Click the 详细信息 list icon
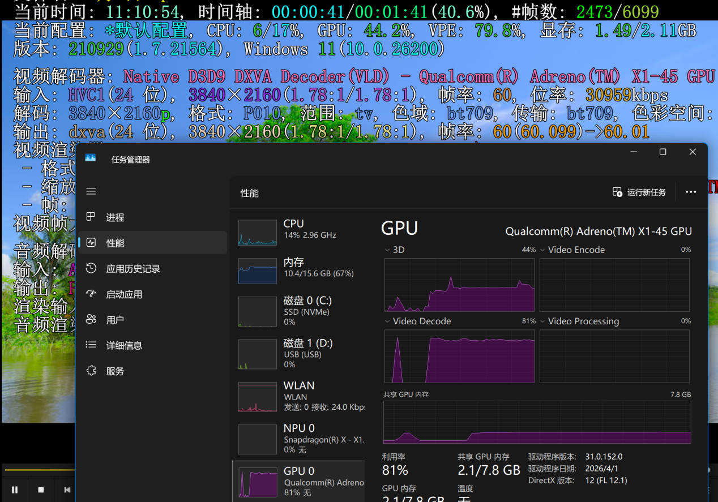Viewport: 718px width, 502px height. [x=91, y=345]
